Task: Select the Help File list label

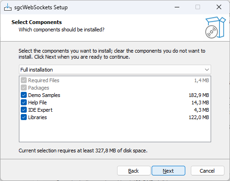Action: click(37, 103)
